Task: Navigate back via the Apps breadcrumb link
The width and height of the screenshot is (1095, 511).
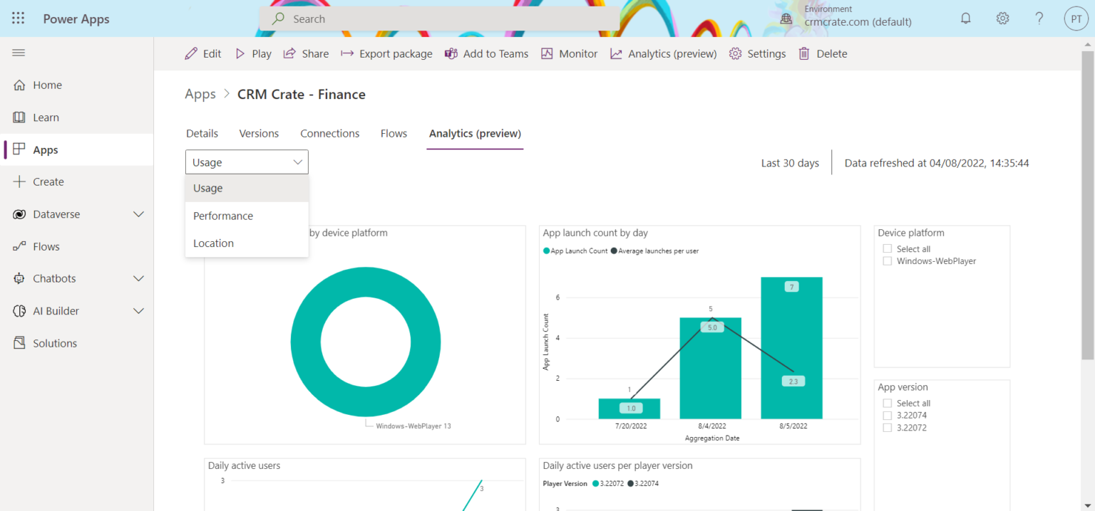Action: (200, 93)
